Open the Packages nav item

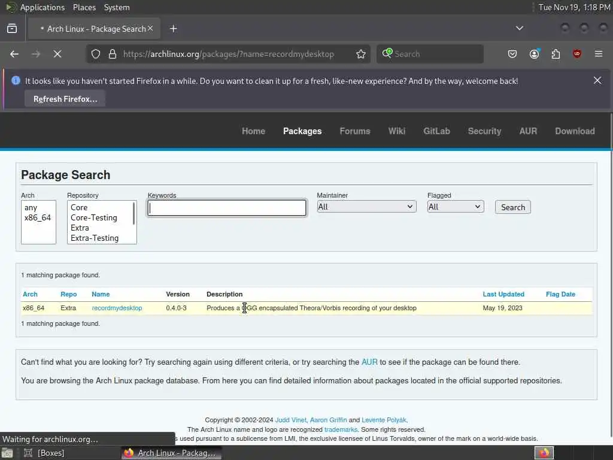(302, 131)
